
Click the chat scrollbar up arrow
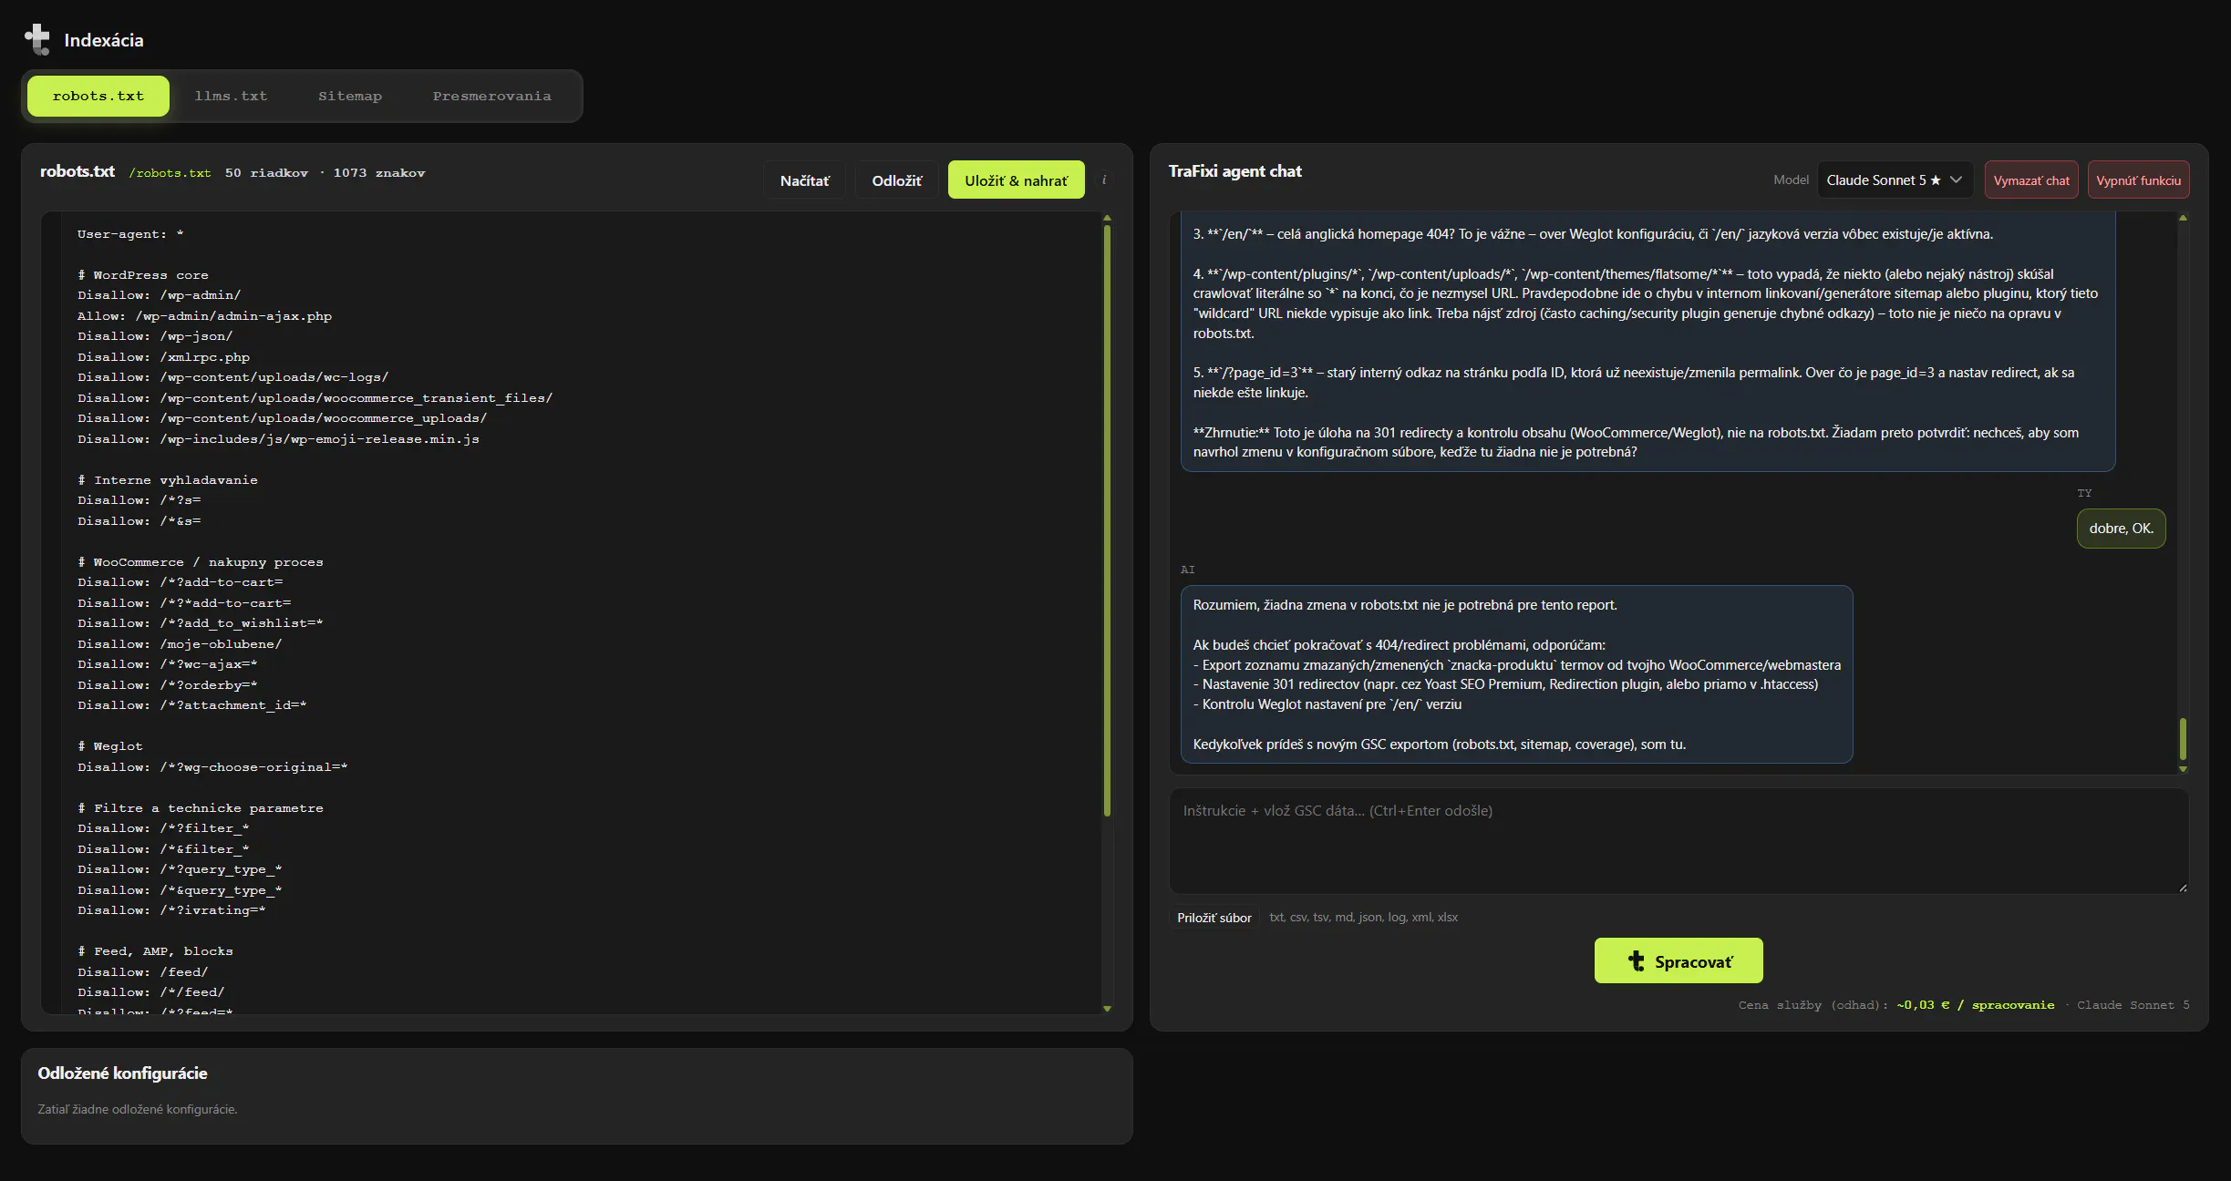pyautogui.click(x=2183, y=218)
